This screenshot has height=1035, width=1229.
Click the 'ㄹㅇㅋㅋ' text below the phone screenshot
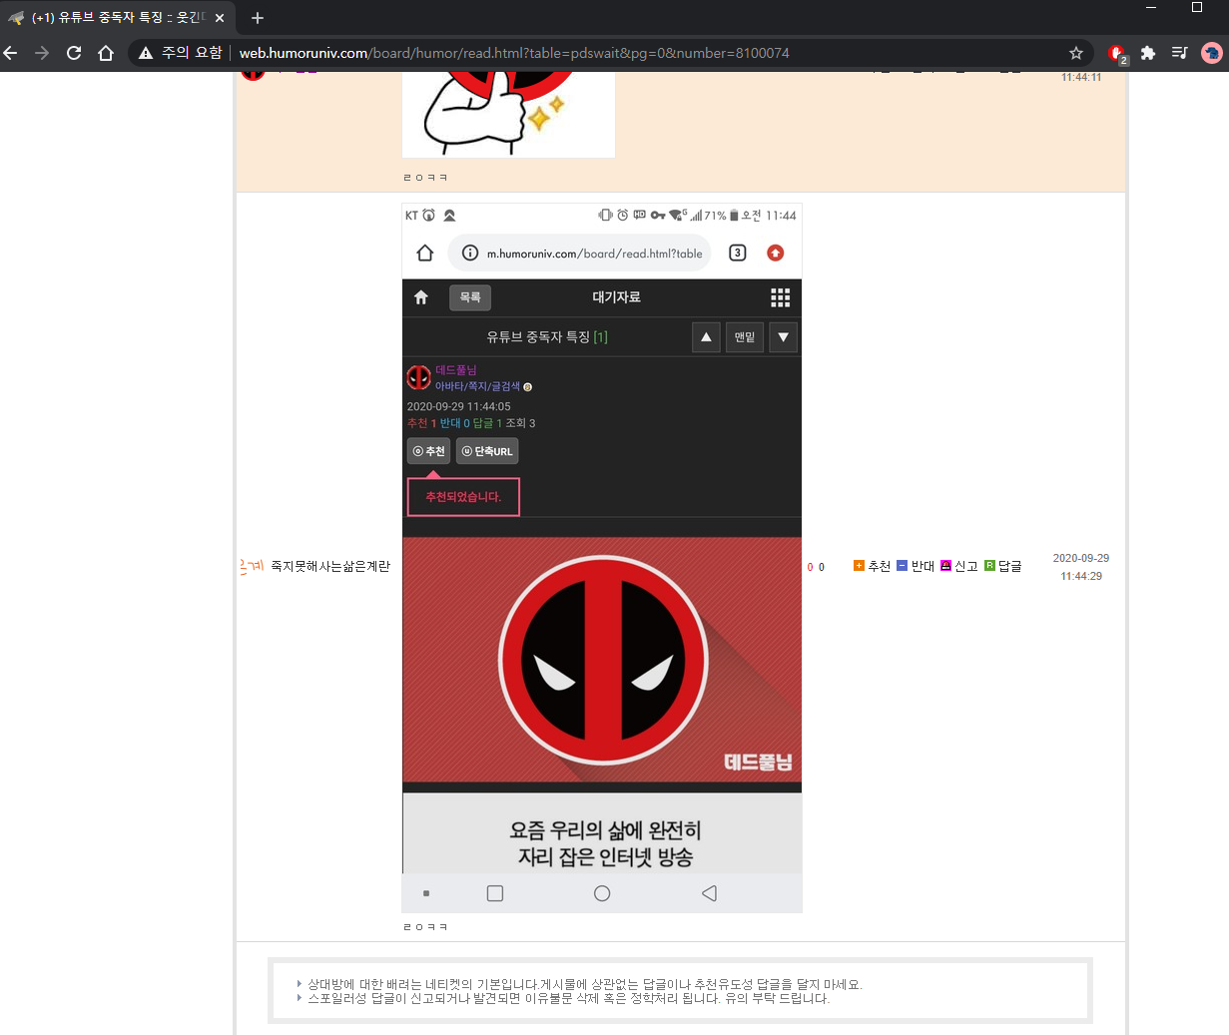pos(425,927)
